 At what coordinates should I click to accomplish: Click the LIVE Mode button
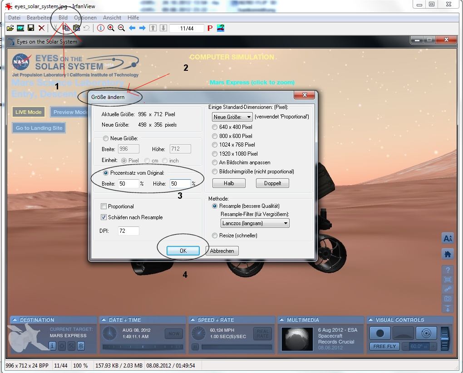[28, 112]
